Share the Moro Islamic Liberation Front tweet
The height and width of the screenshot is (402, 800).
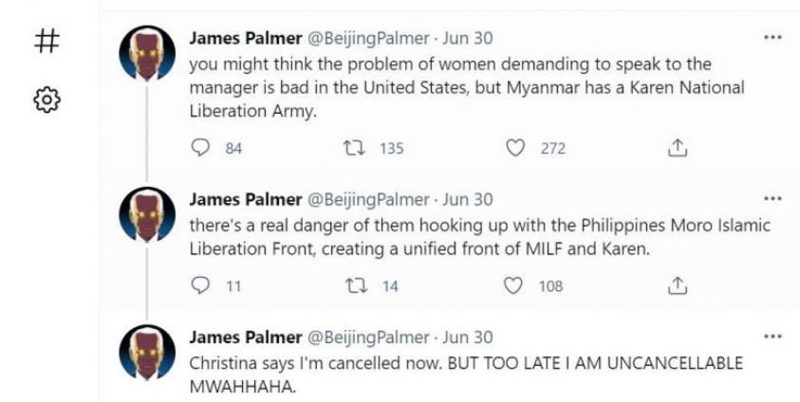coord(678,285)
